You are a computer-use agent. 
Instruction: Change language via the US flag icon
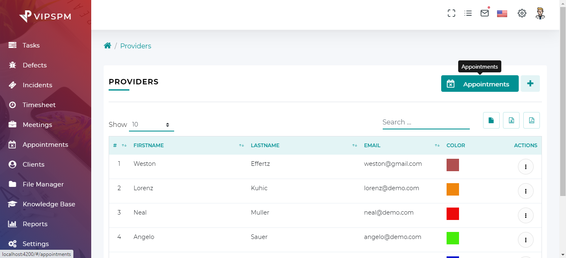click(502, 13)
